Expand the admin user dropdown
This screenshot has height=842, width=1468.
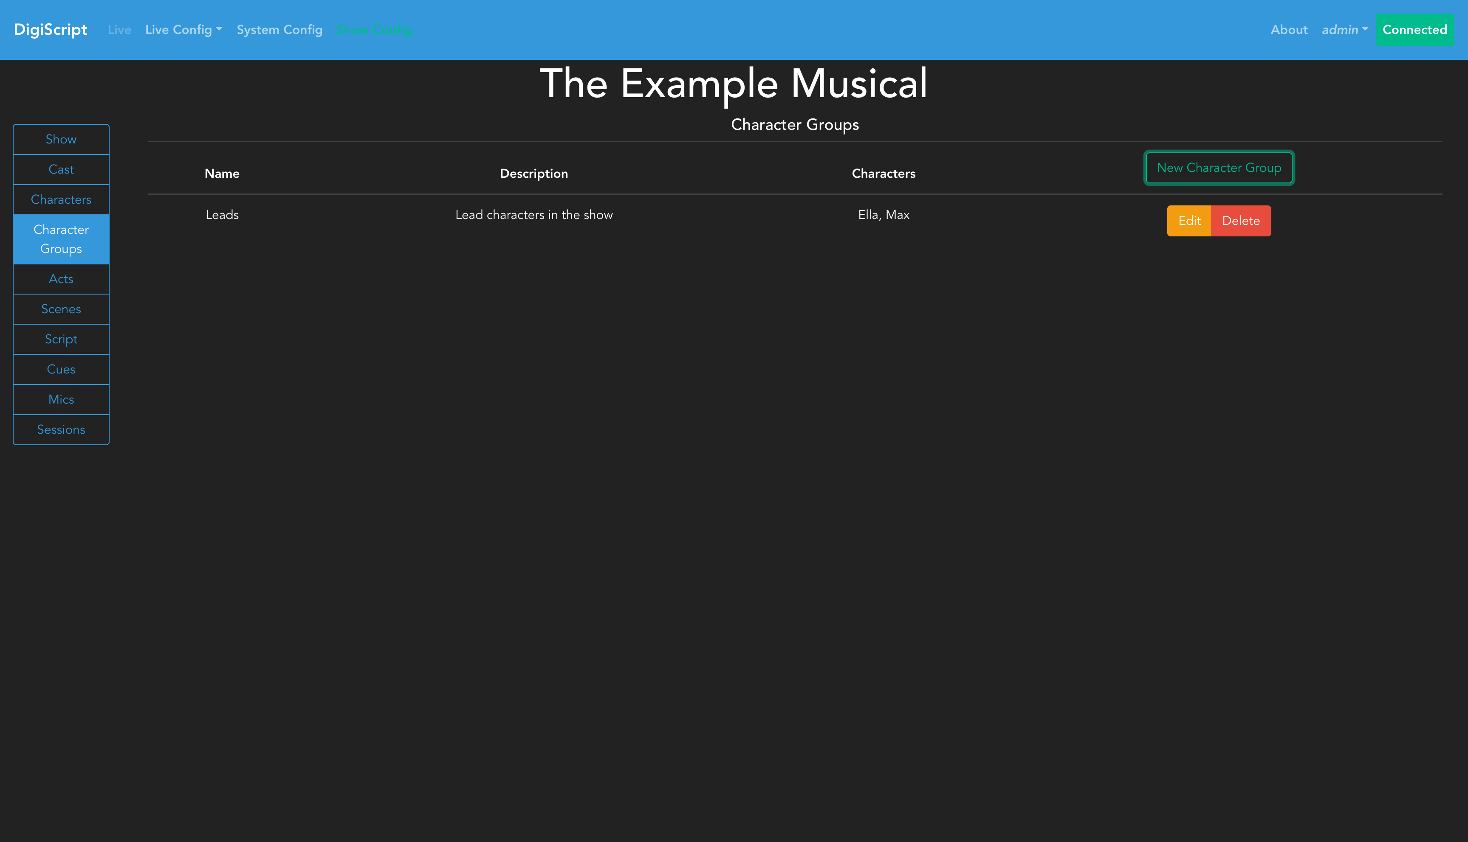pyautogui.click(x=1344, y=29)
